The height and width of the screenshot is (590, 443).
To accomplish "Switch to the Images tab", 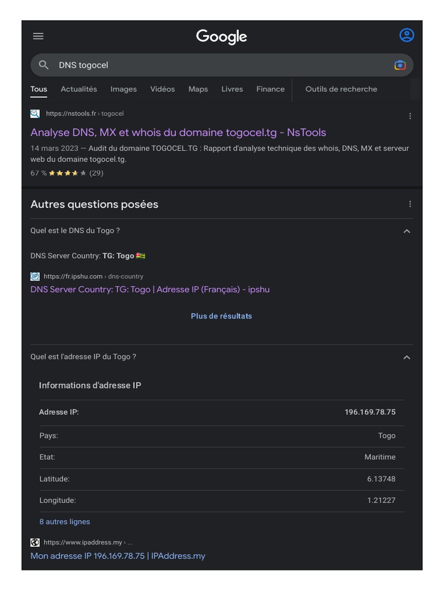I will [x=123, y=89].
